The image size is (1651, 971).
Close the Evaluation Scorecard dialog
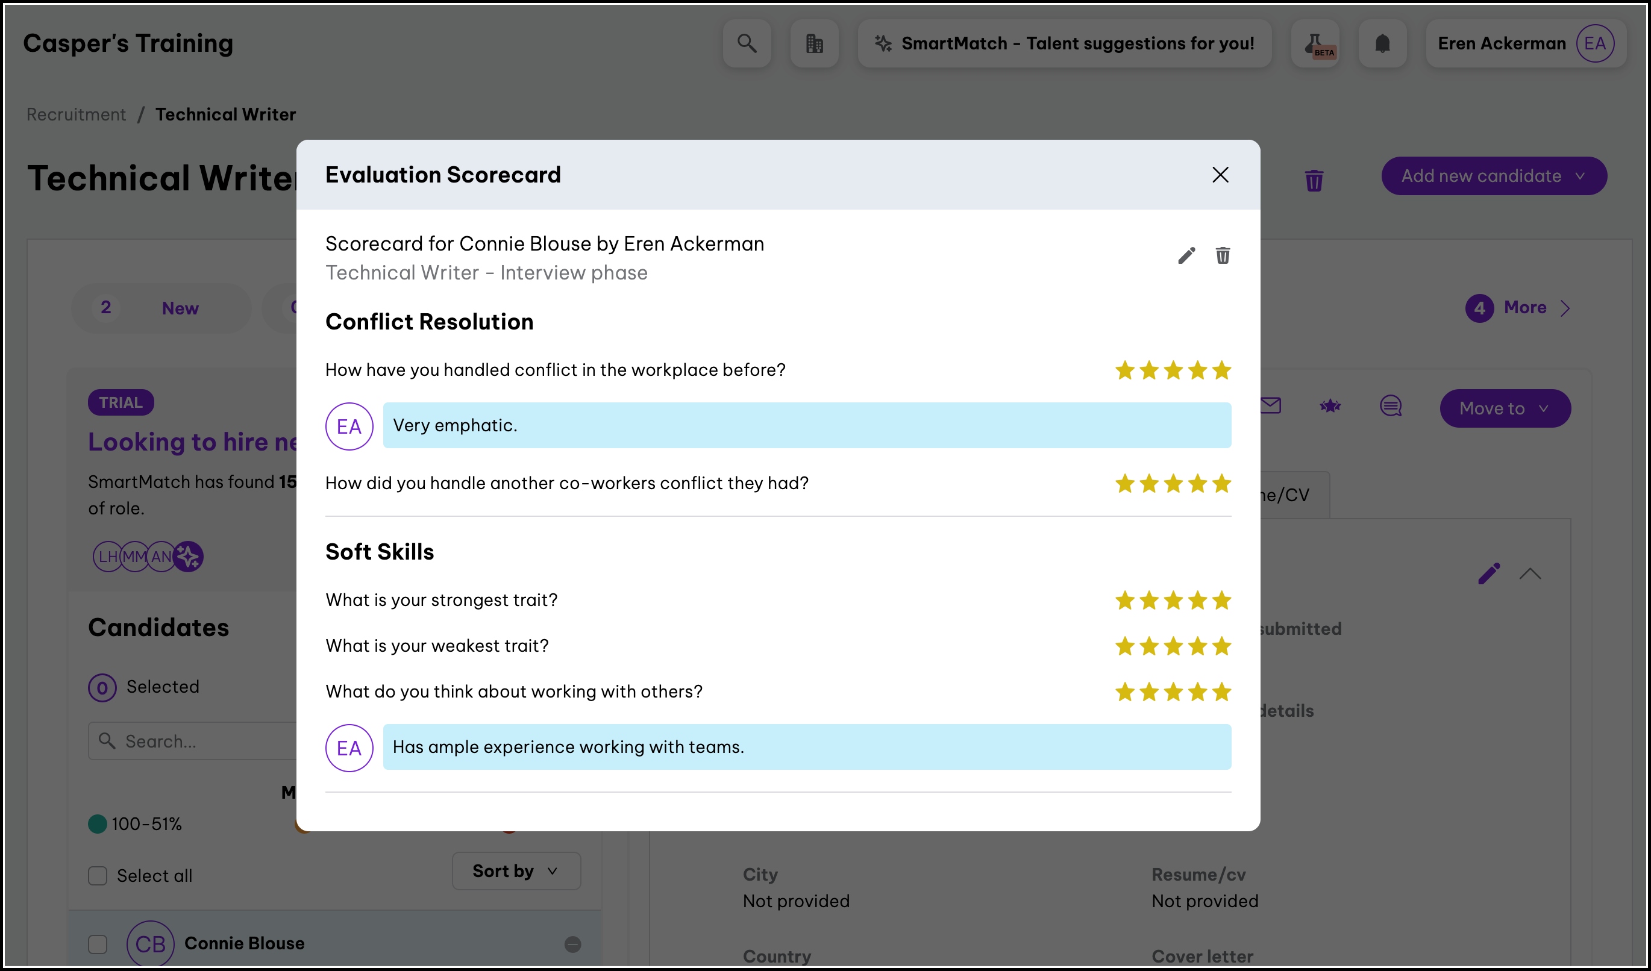[x=1220, y=175]
